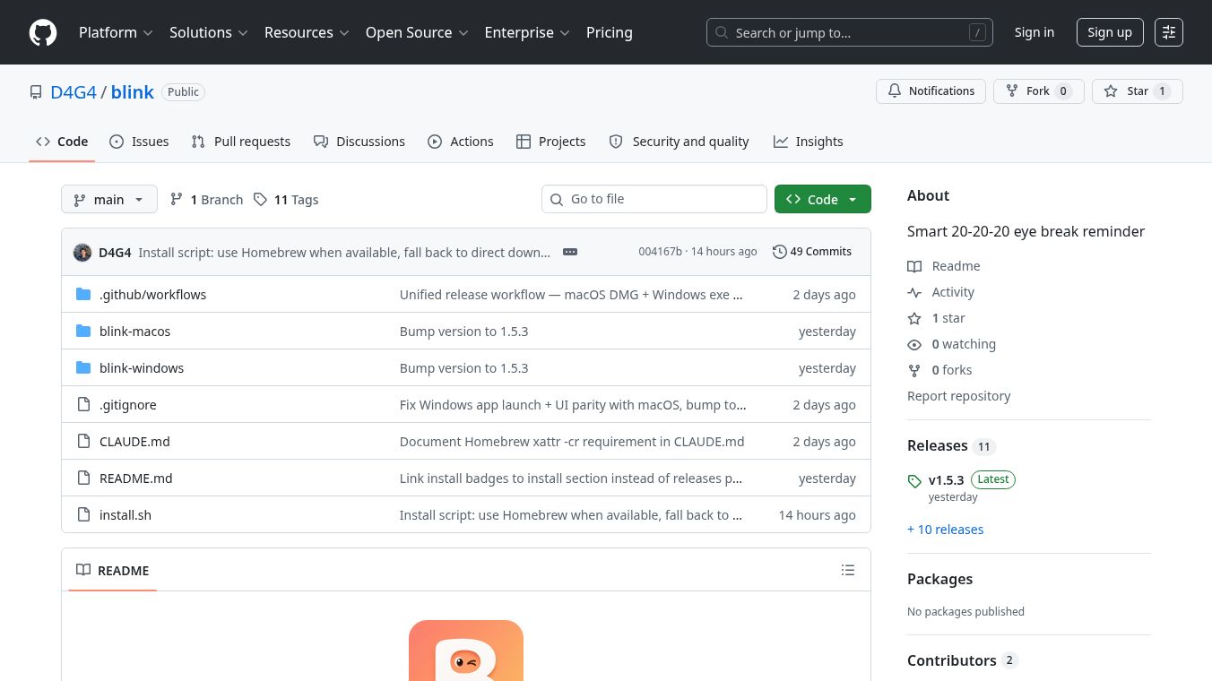Fork the blink repository
1212x681 pixels.
pos(1039,91)
